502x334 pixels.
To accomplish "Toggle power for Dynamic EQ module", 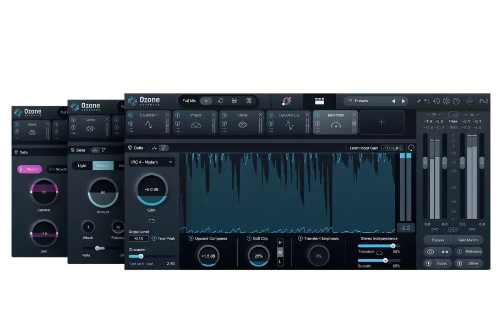I will 271,115.
